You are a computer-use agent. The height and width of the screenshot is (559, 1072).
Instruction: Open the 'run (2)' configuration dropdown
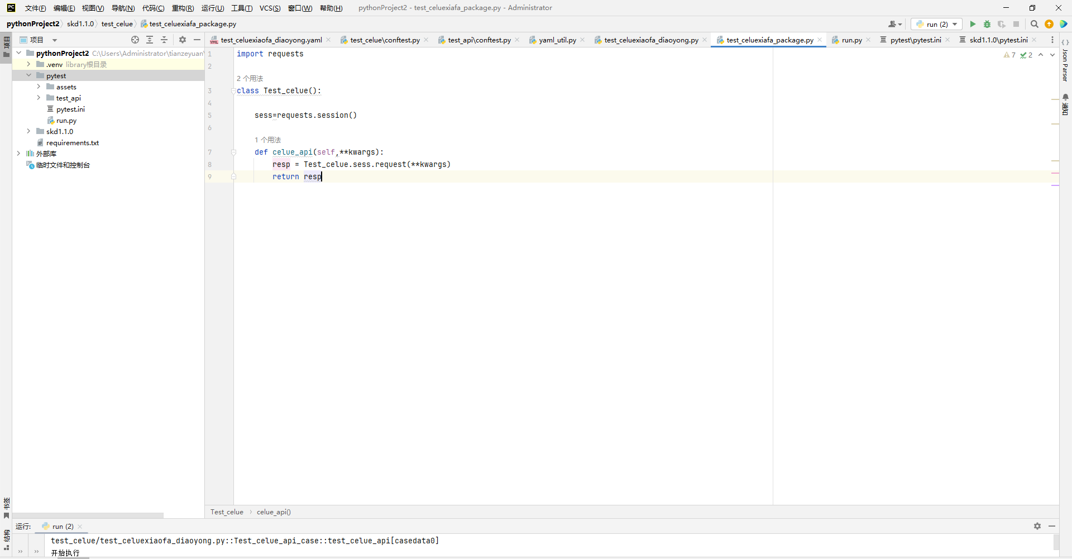(x=936, y=24)
